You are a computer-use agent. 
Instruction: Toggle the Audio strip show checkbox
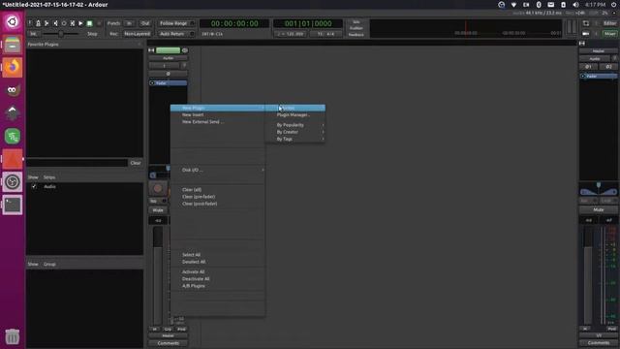34,186
